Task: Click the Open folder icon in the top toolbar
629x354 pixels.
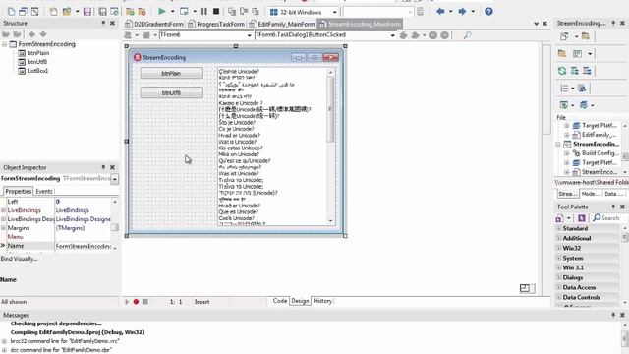Action: [x=66, y=12]
